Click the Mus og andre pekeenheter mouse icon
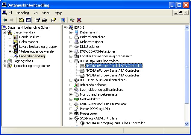The image size is (191, 135). point(76,94)
